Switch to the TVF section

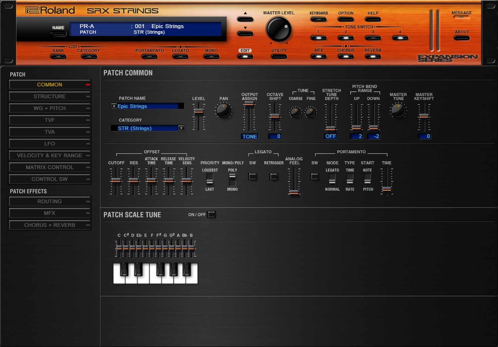click(49, 120)
